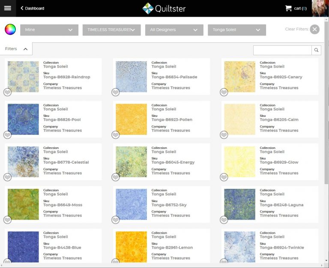Select the Twinkle fabric swatch
Screen dimensions: 329x268
click(239, 247)
